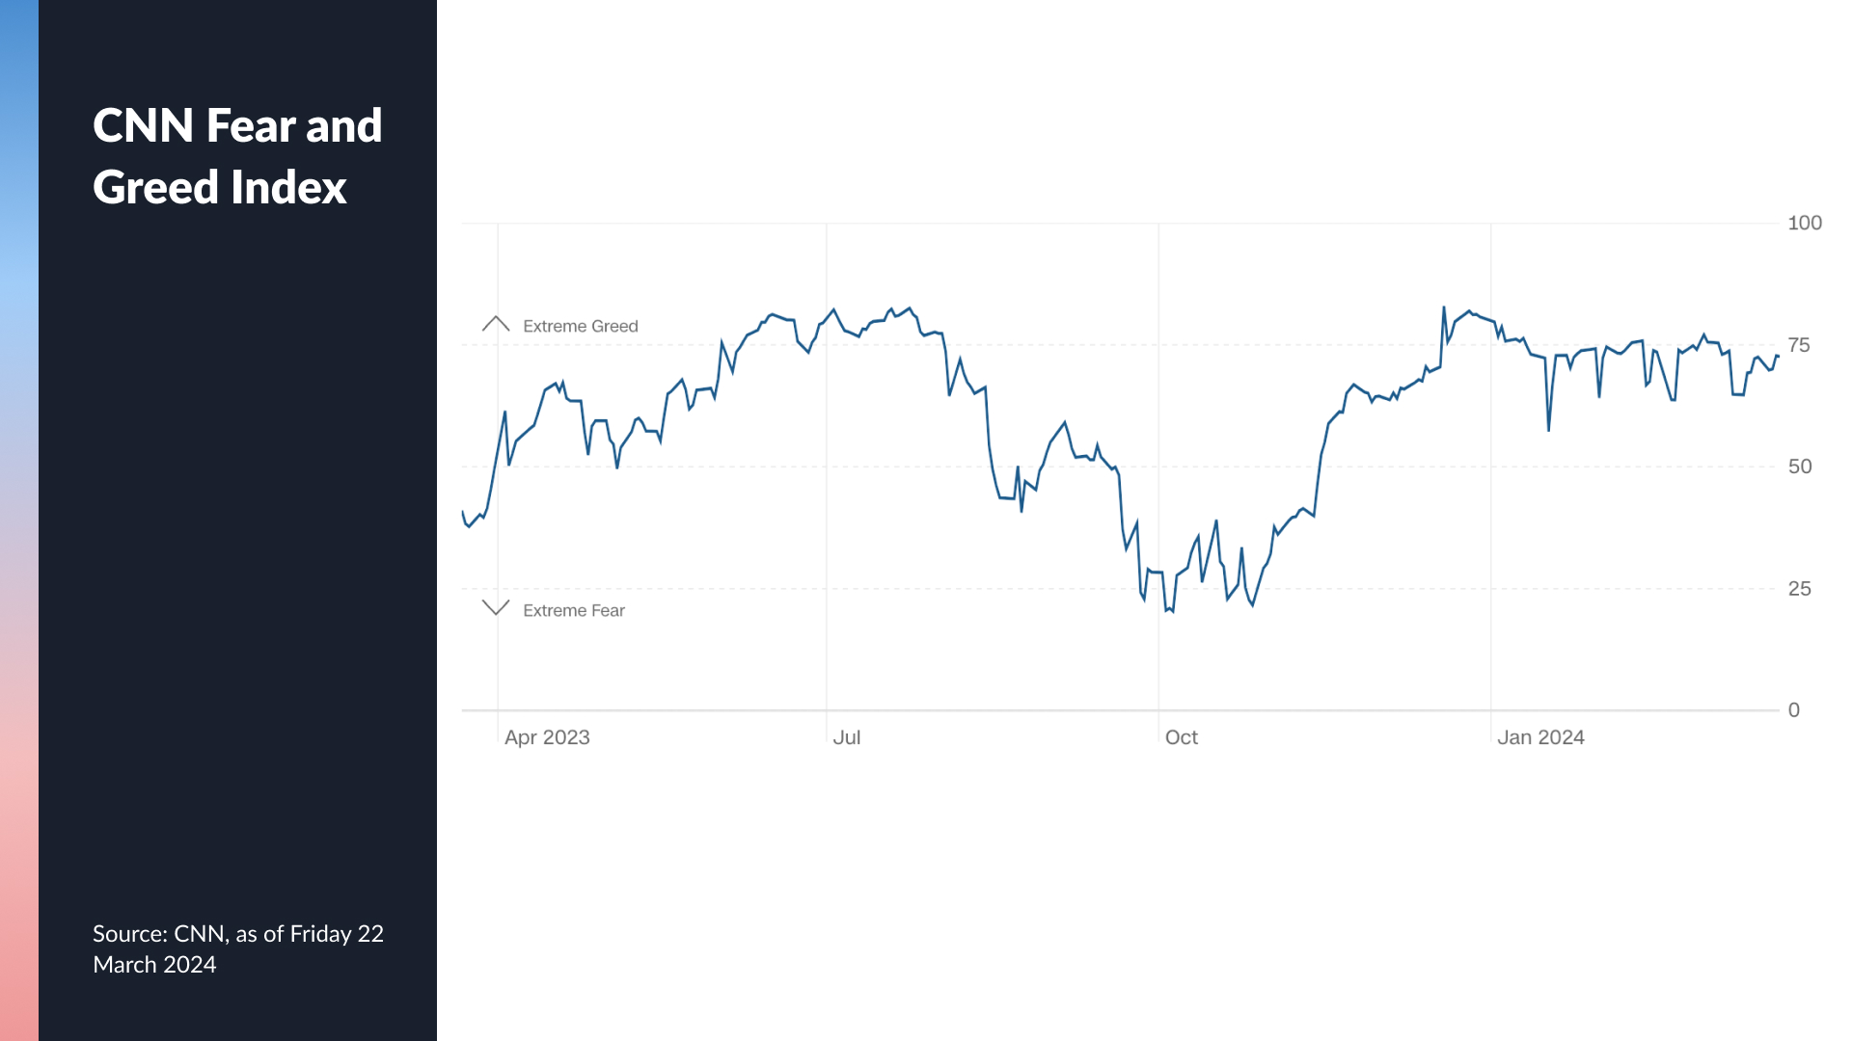Click the 50 y-axis label
The image size is (1852, 1041).
[1799, 467]
